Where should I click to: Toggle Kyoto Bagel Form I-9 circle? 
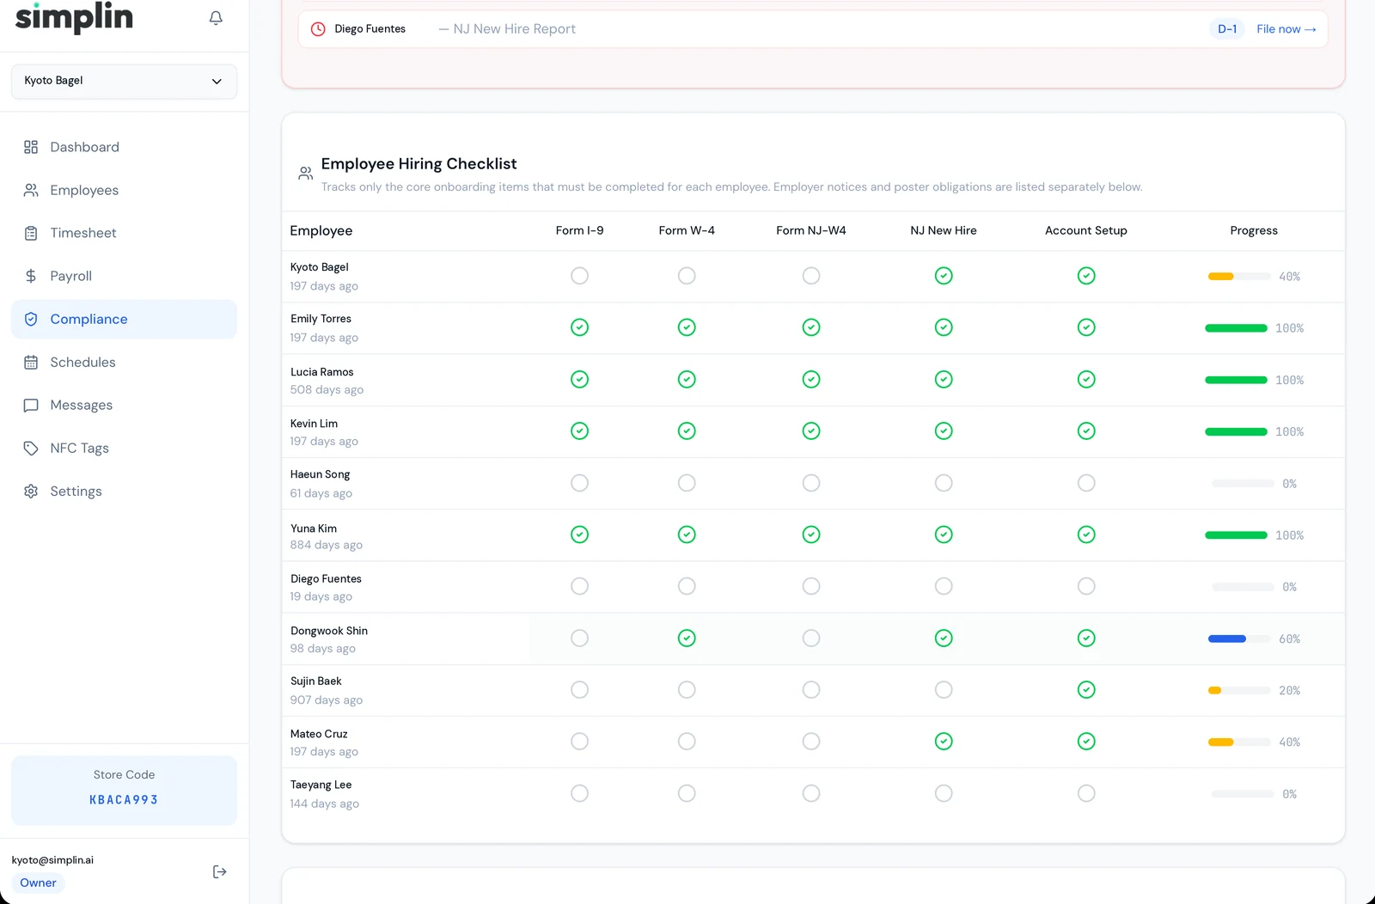580,276
